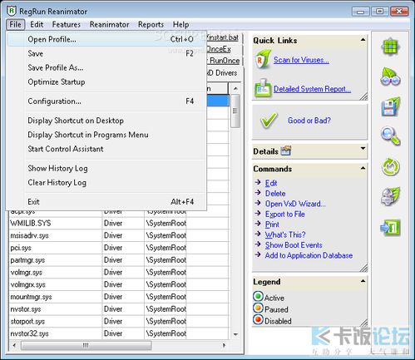
Task: Click the red Disabled legend indicator
Action: pos(258,320)
